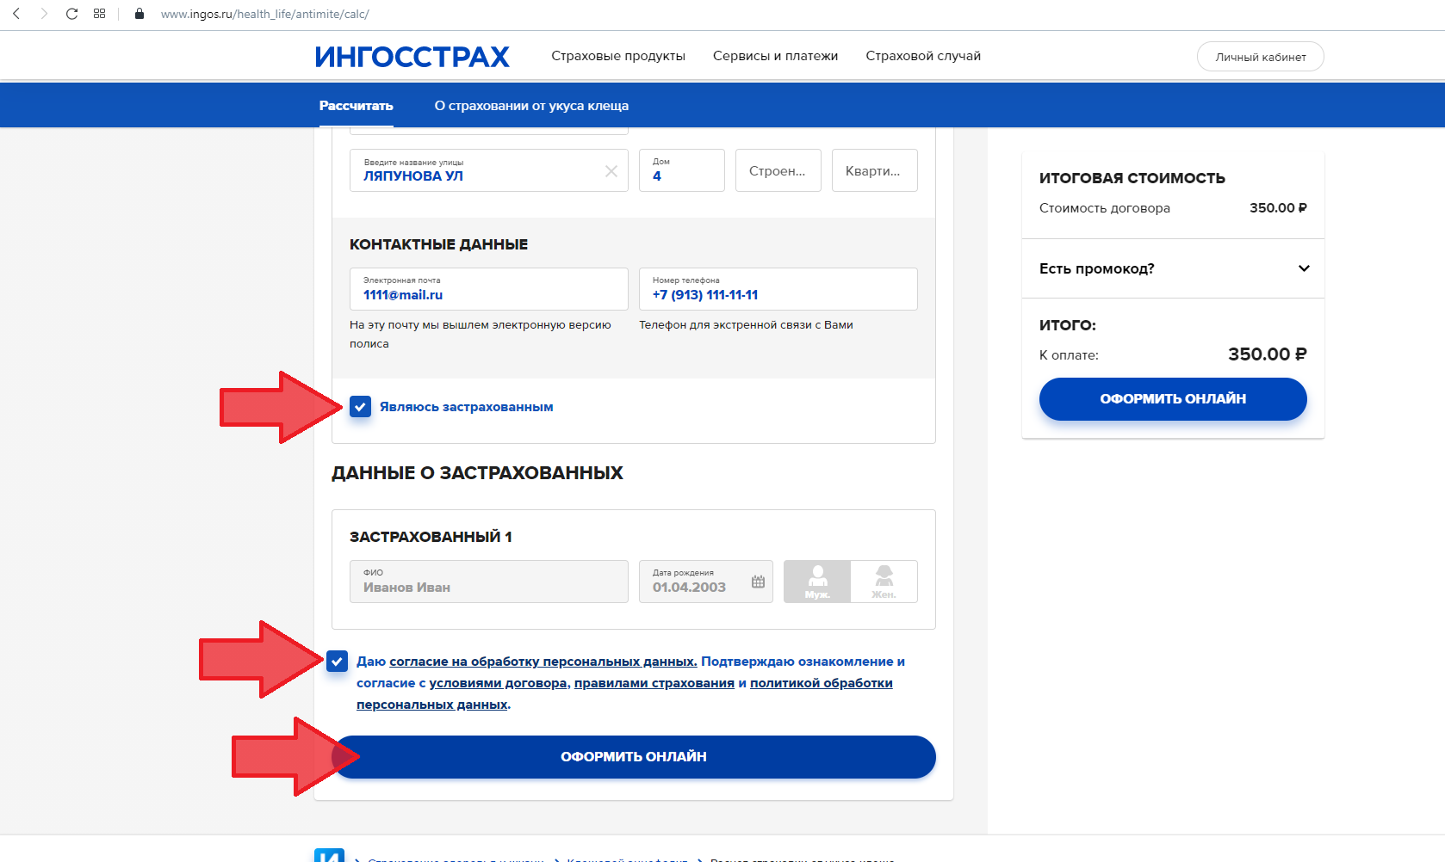Viewport: 1445px width, 862px height.
Task: Click К оплате 350.00 ₽ total
Action: pos(1268,354)
